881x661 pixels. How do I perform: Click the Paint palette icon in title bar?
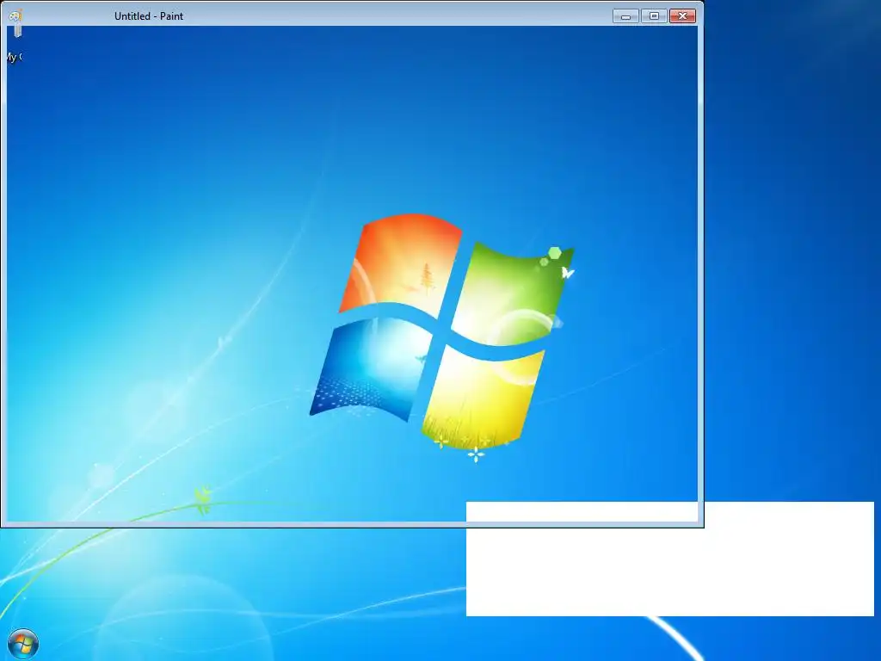click(x=15, y=15)
